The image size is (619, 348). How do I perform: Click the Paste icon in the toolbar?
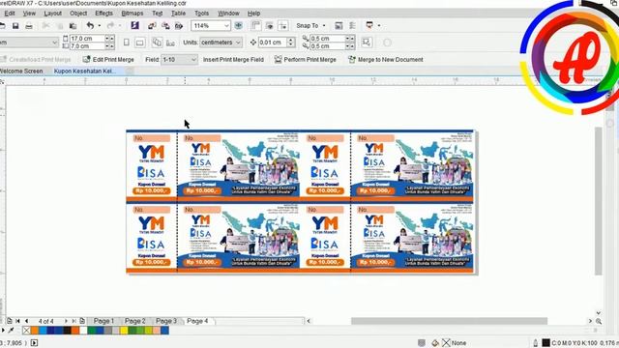click(x=73, y=26)
